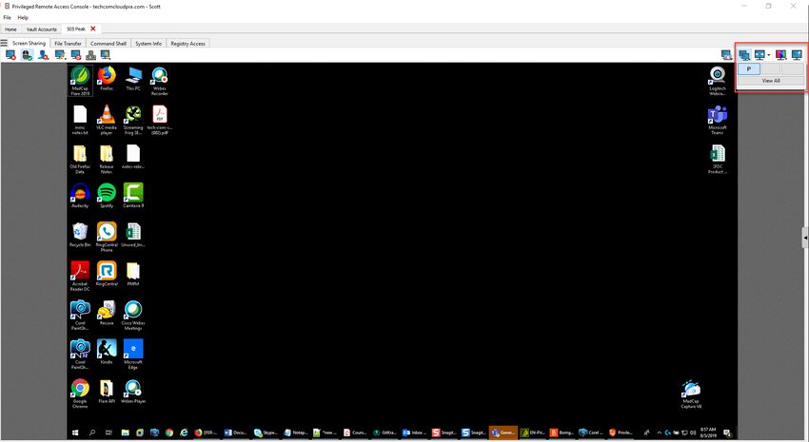Click Microsoft Edge desktop icon
809x442 pixels.
133,355
